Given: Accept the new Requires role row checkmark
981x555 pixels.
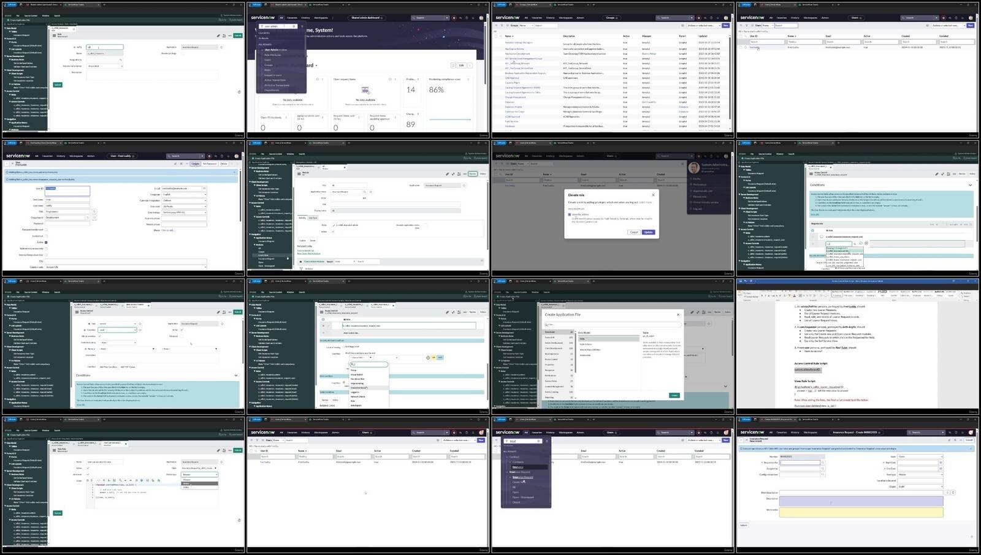Looking at the screenshot, I should point(861,243).
